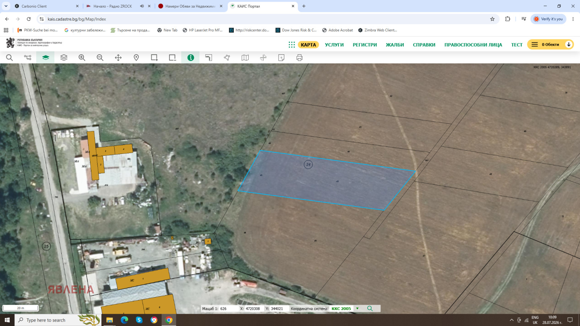Select the coordinate crosshair tool
Image resolution: width=580 pixels, height=326 pixels.
[x=263, y=58]
